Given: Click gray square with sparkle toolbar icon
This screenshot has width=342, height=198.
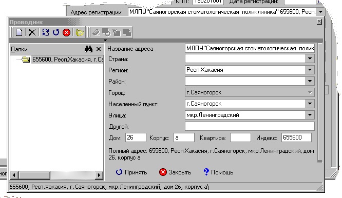Looking at the screenshot, I should click(117, 33).
